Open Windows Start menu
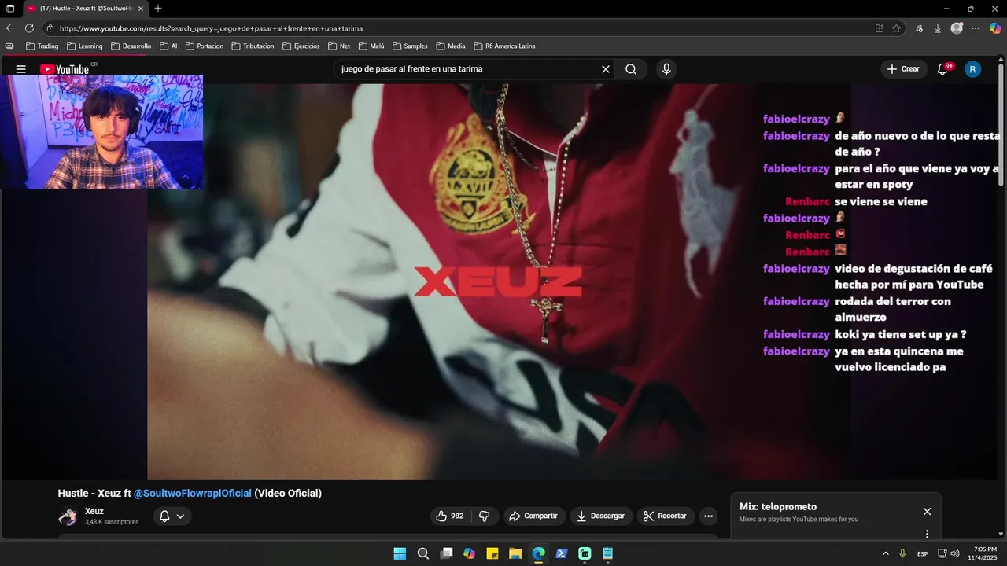1007x566 pixels. coord(400,553)
